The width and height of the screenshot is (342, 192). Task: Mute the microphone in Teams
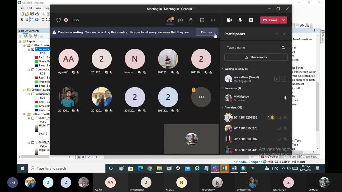[x=240, y=20]
